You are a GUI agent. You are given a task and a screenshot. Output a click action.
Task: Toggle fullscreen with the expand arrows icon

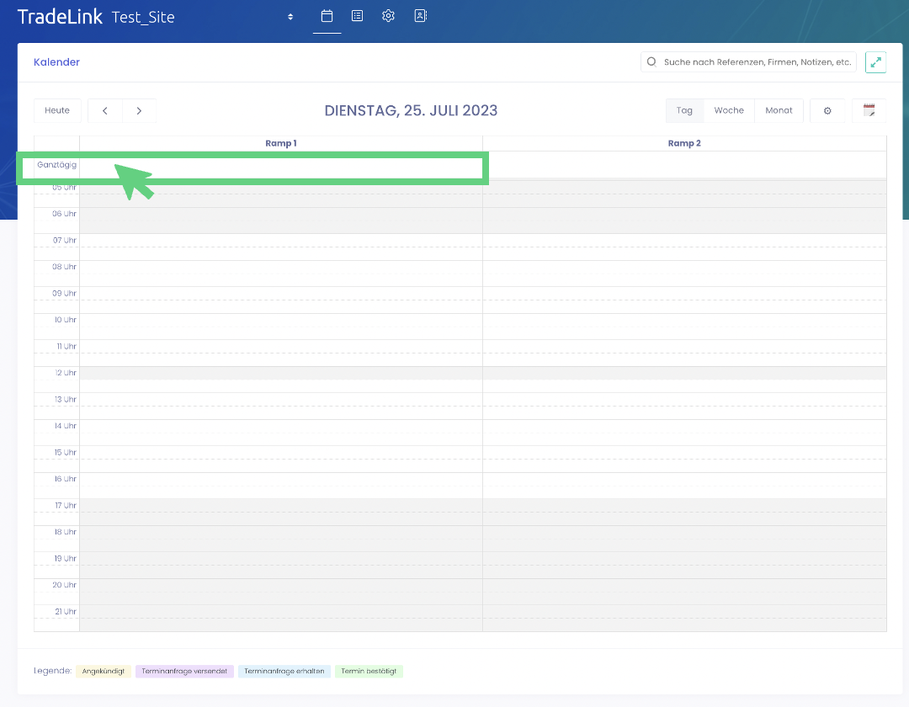(x=875, y=62)
